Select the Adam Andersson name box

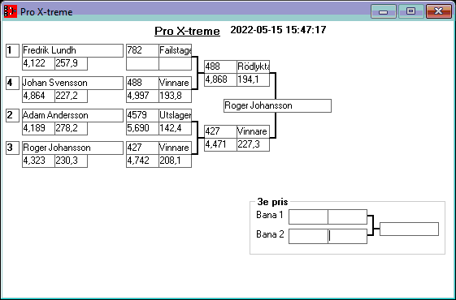[x=72, y=115]
